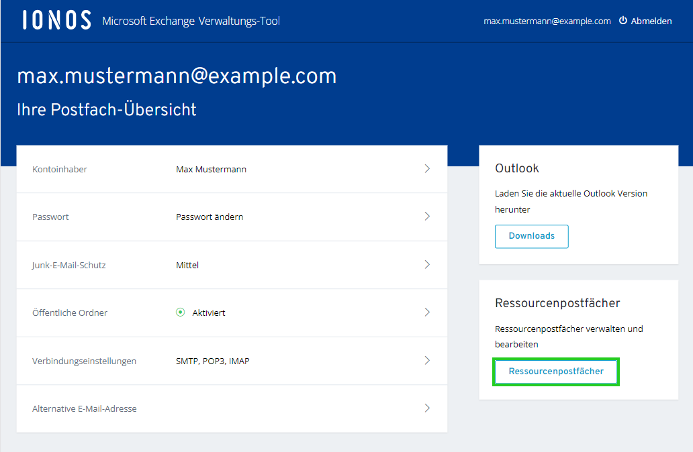Image resolution: width=693 pixels, height=452 pixels.
Task: Open Verbindungseinstellungen row chevron
Action: (x=427, y=360)
